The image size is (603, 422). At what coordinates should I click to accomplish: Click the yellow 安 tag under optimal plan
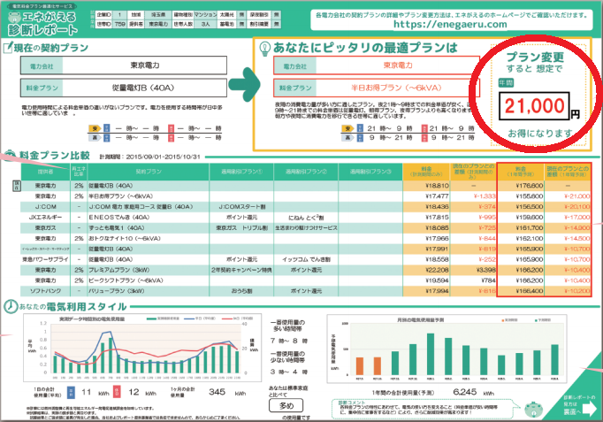347,128
